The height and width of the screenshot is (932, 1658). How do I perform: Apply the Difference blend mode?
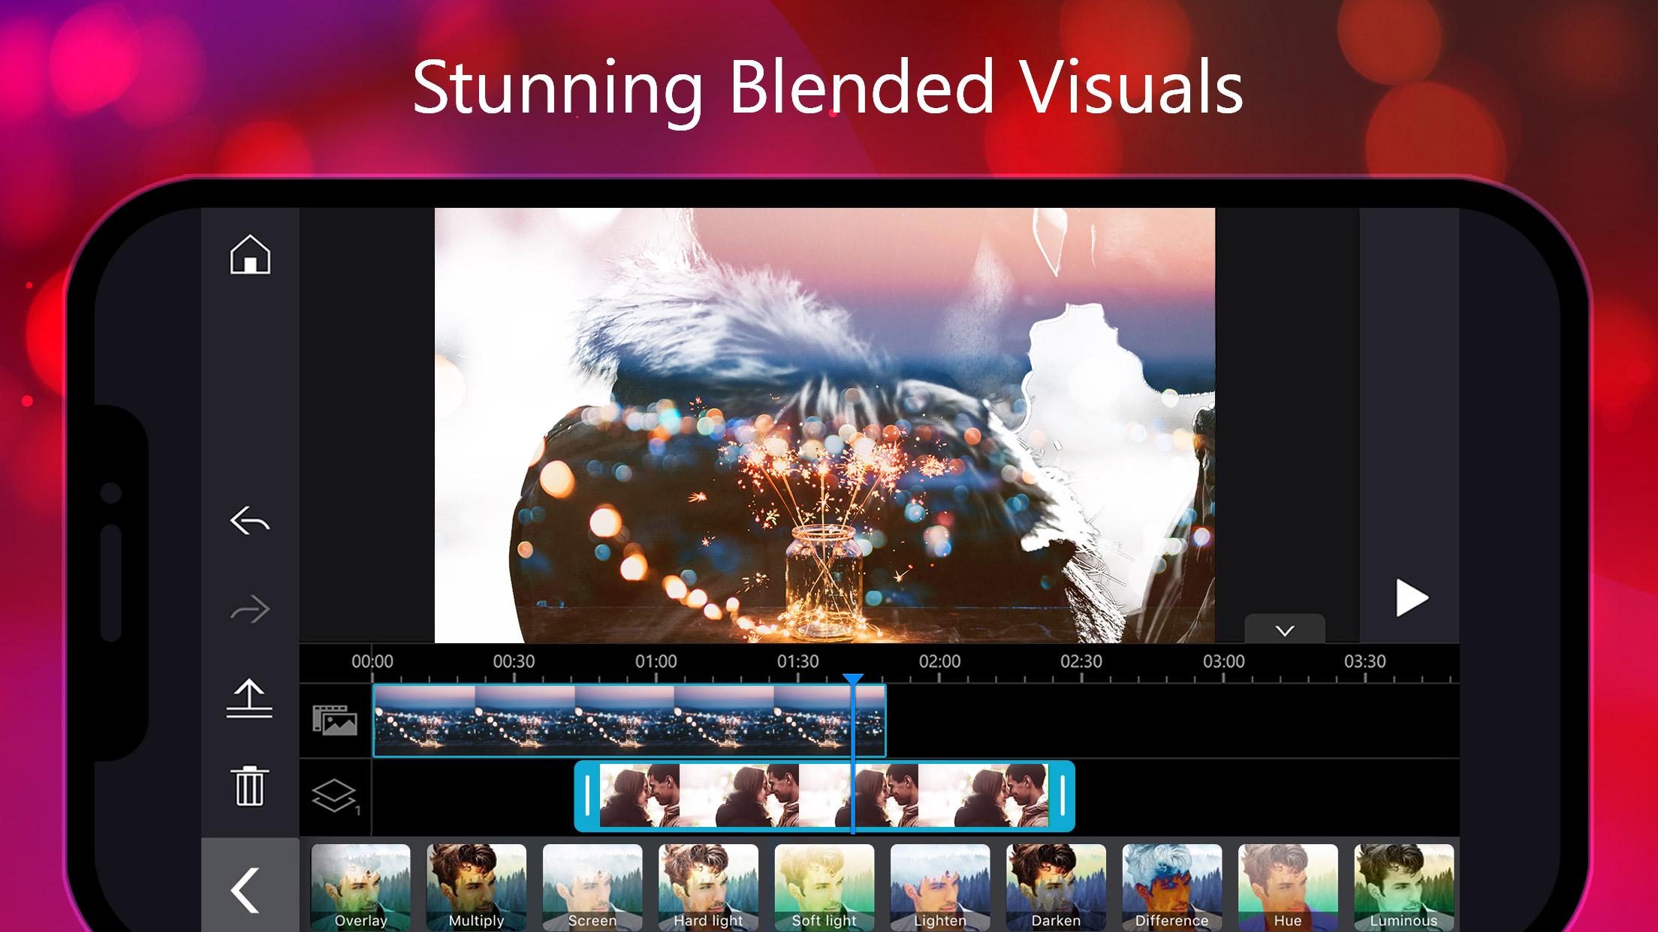(1172, 888)
